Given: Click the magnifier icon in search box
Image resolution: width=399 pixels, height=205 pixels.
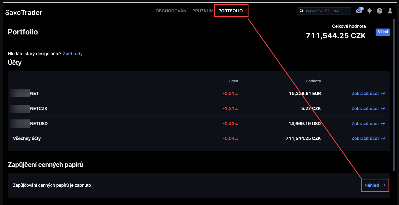Looking at the screenshot, I should coord(302,11).
